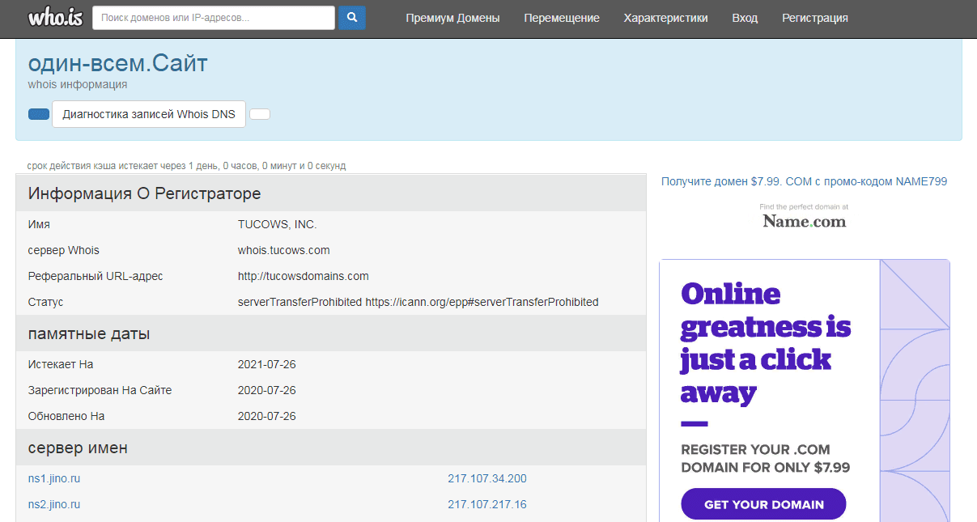The image size is (977, 522).
Task: Select the small blue empty tab button
Action: tap(39, 114)
